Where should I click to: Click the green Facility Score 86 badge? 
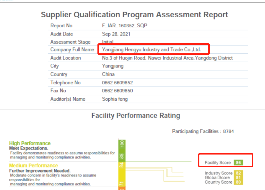point(238,163)
